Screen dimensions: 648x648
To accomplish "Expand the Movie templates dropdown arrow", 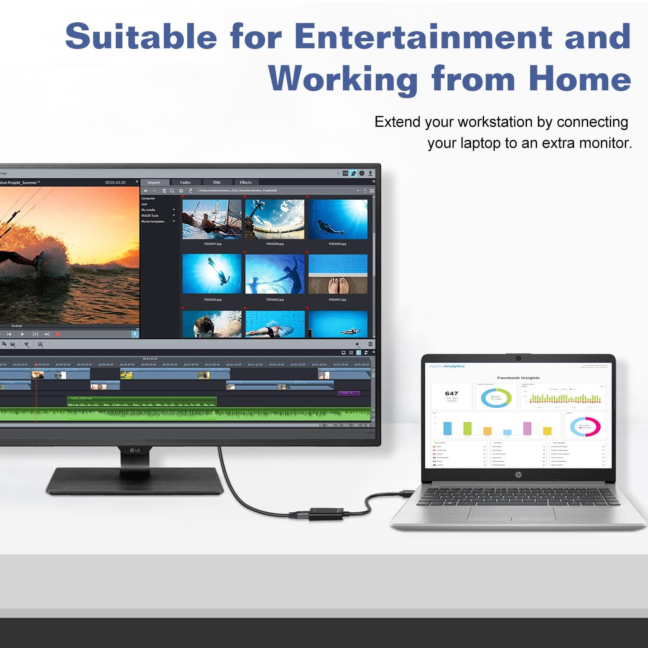I will (174, 222).
